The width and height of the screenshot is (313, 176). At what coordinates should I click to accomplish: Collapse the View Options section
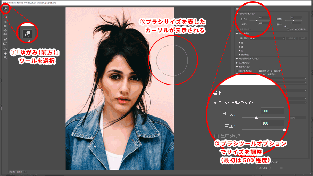pos(237,67)
